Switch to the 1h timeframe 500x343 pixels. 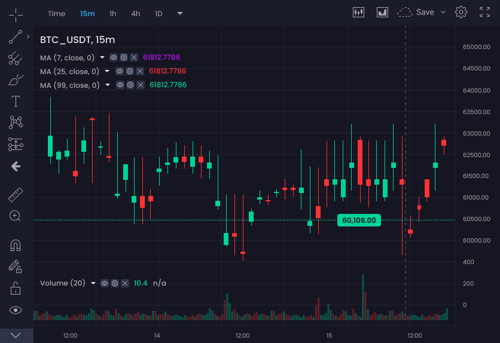[113, 13]
